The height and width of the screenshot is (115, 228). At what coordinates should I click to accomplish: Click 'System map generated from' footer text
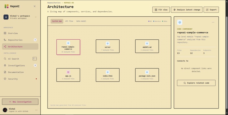click(x=68, y=105)
